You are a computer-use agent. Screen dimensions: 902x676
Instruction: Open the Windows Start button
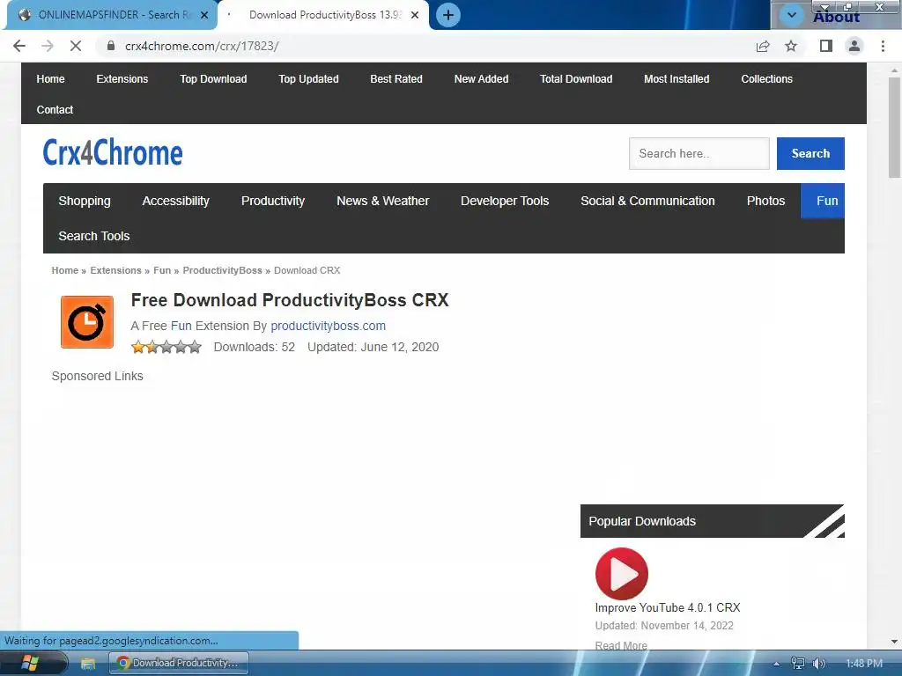(x=30, y=664)
